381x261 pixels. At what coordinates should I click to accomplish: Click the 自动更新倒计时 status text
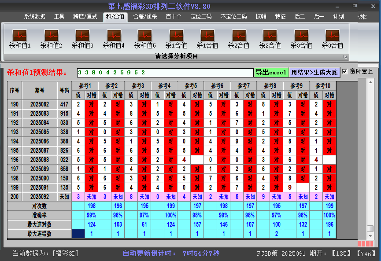171,254
